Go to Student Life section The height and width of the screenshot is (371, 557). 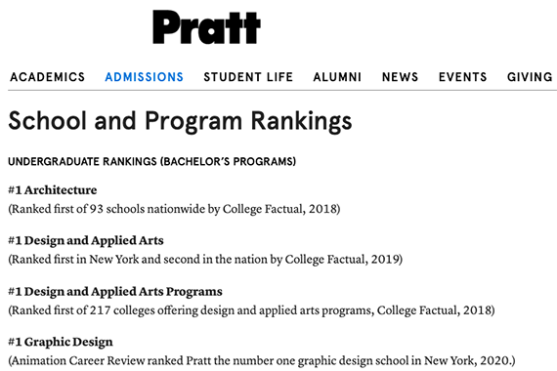coord(248,77)
